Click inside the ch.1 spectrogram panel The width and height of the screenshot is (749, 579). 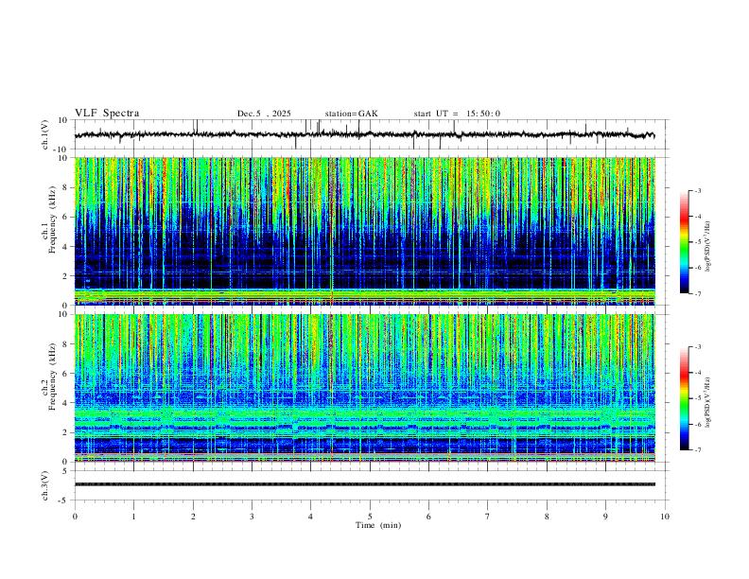click(364, 231)
